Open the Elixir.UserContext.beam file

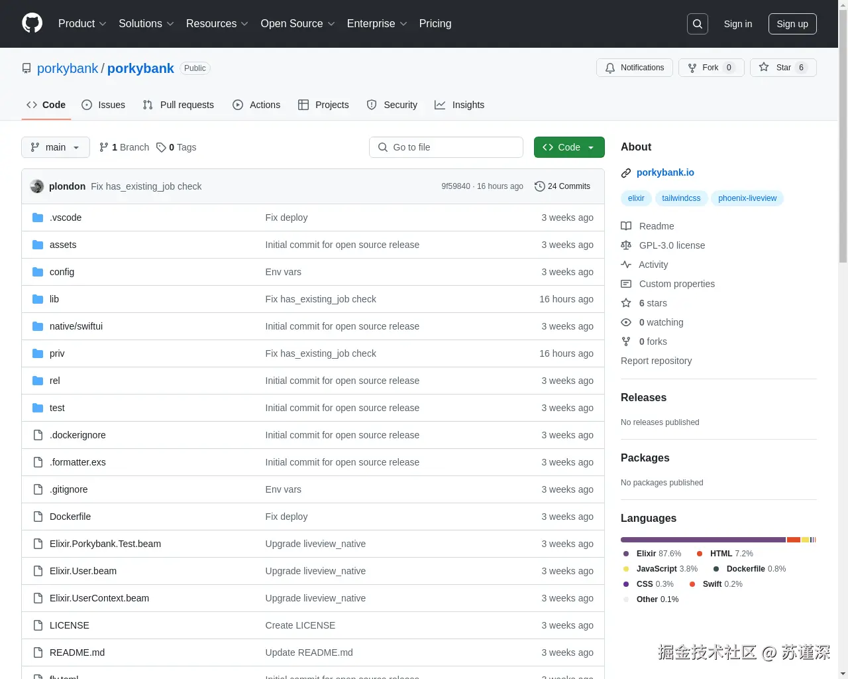tap(99, 598)
